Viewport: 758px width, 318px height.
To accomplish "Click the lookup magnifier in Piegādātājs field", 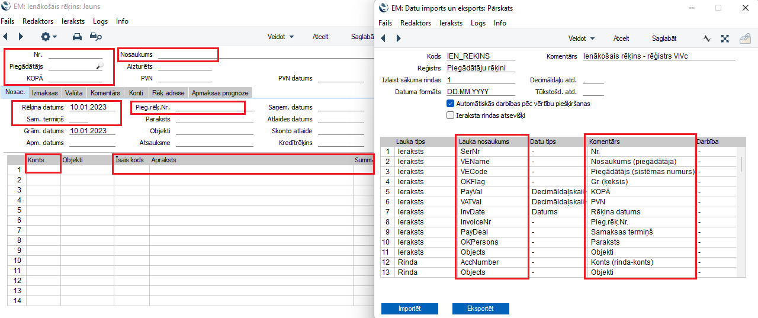I will 99,66.
